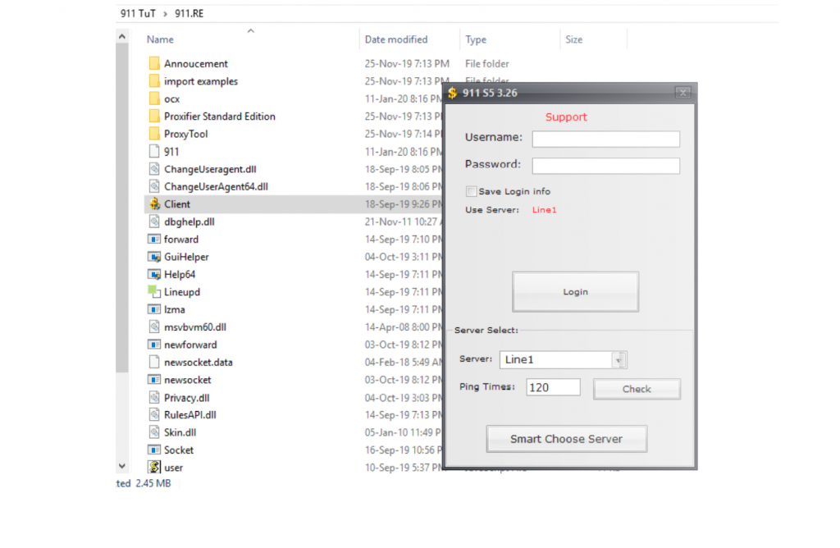Image resolution: width=840 pixels, height=548 pixels.
Task: Select the 911 blank file icon
Action: point(154,151)
